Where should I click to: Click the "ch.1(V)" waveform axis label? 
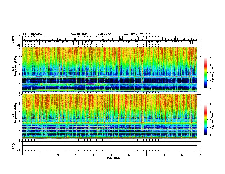(14, 40)
